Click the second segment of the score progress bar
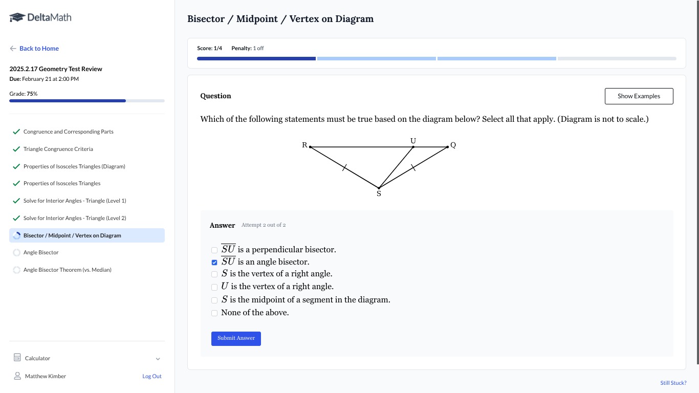The height and width of the screenshot is (393, 699). tap(377, 59)
